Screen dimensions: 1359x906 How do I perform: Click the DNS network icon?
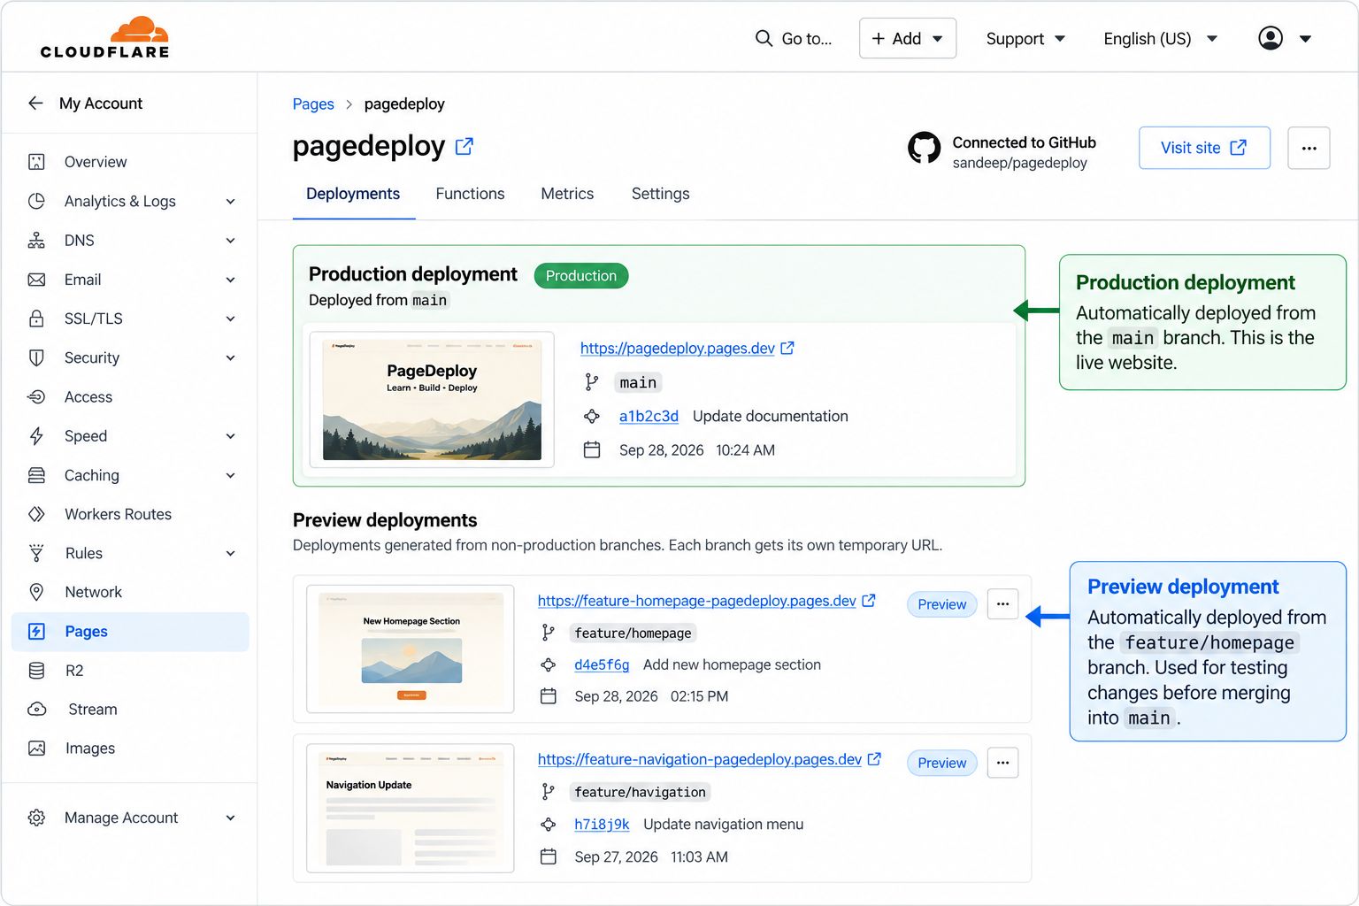pos(36,240)
